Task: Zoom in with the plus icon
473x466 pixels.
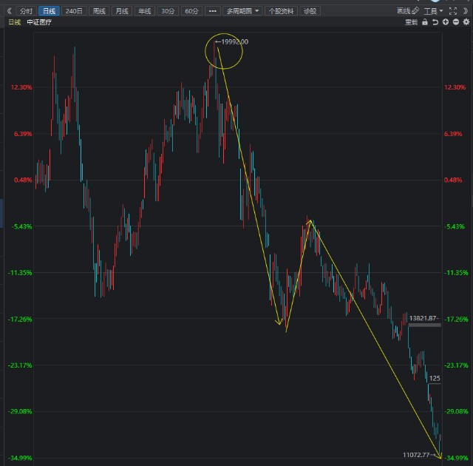Action: [x=446, y=22]
